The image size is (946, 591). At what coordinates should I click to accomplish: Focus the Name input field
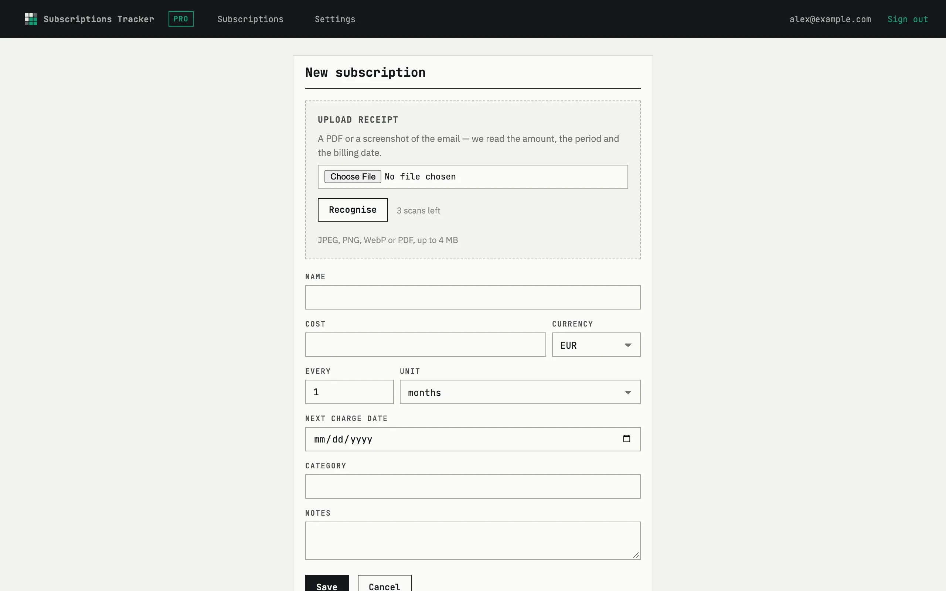[473, 297]
